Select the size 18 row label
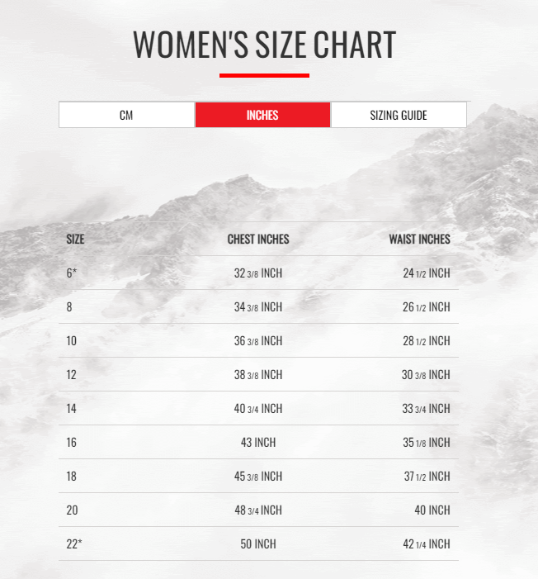This screenshot has width=538, height=579. point(71,477)
